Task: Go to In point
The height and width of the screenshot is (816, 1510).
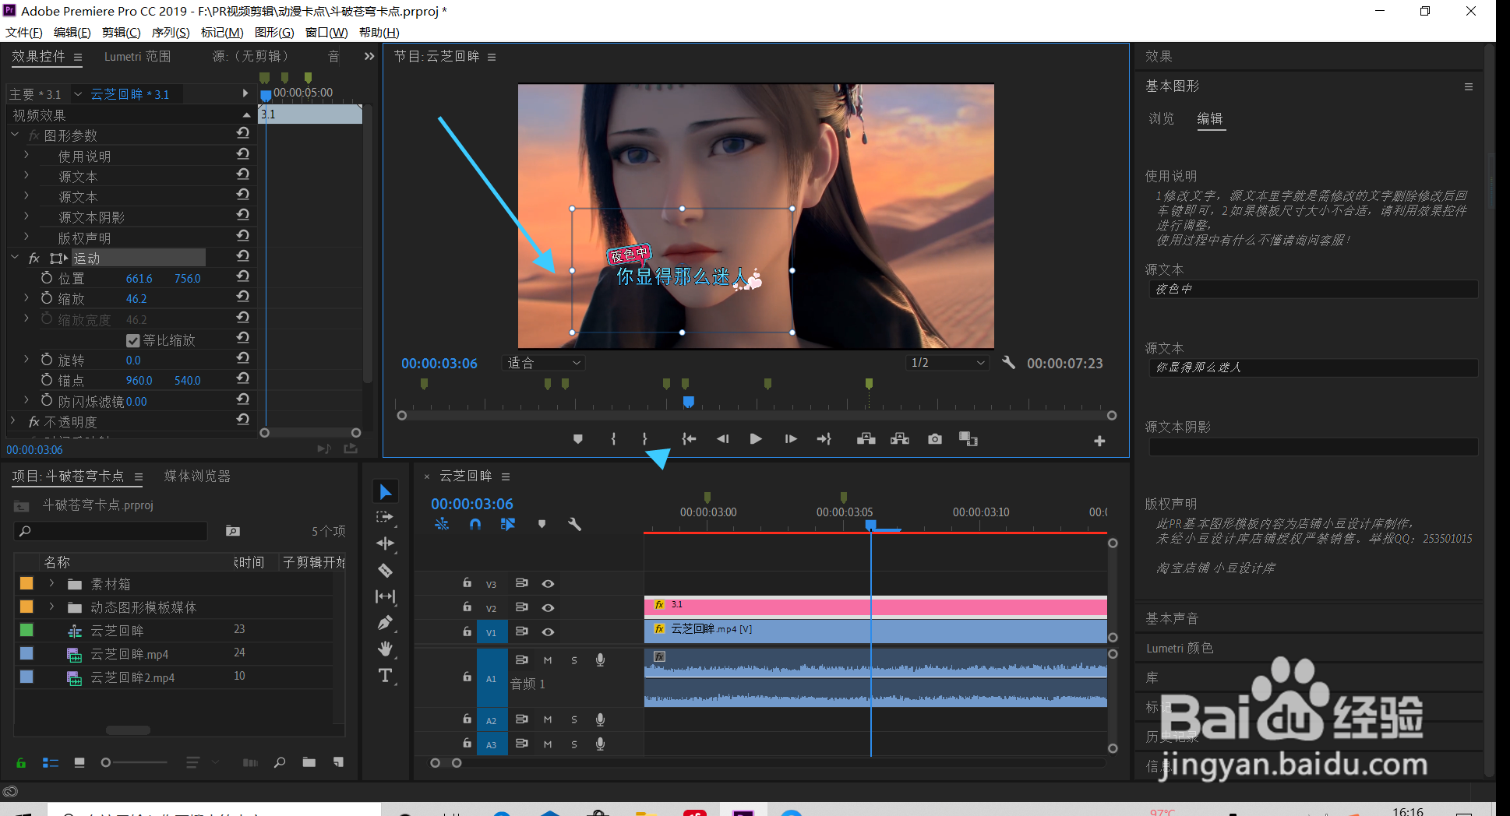Action: (689, 439)
